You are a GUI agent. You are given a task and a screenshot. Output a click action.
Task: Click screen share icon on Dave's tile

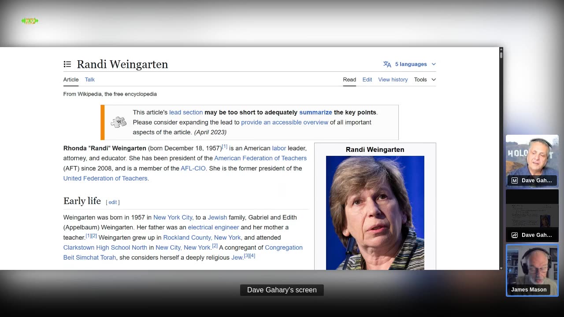[x=514, y=235]
